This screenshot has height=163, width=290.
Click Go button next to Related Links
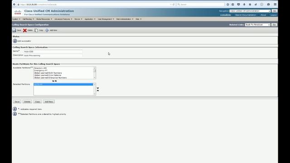coord(274,25)
